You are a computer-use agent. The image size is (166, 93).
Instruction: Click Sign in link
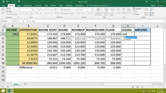pos(153,5)
